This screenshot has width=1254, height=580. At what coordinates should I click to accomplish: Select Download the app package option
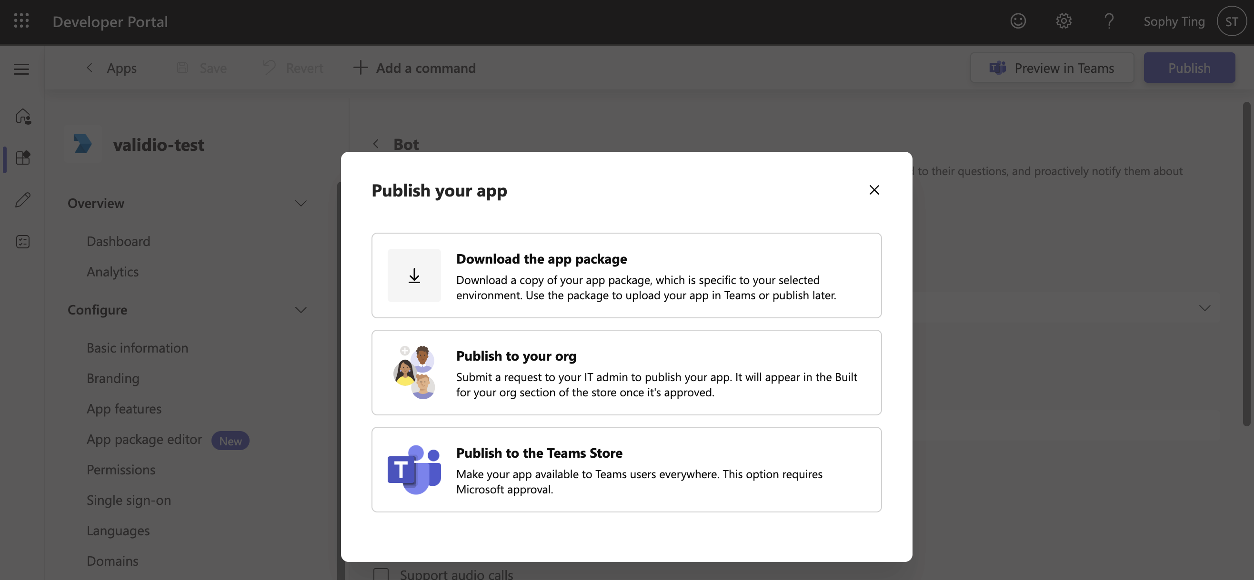626,275
